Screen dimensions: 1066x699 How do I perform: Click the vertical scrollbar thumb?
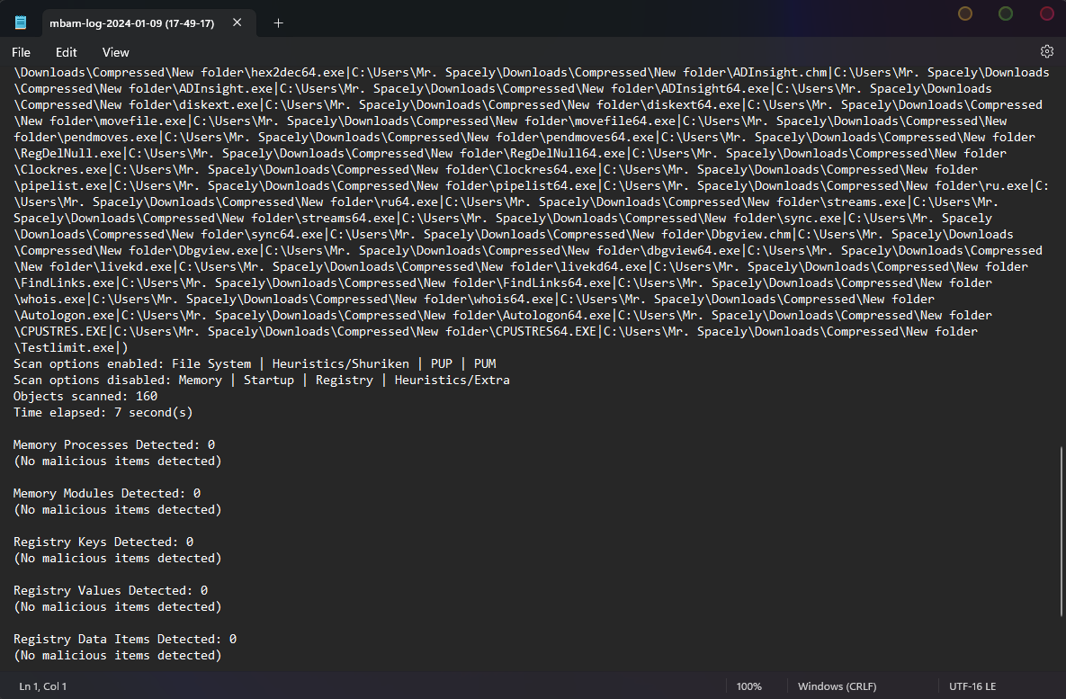(x=1062, y=532)
